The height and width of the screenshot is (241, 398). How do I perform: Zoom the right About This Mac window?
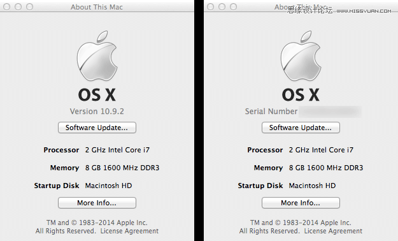tap(234, 6)
